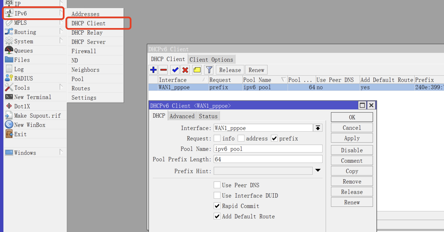Click the funnel filter icon
The height and width of the screenshot is (232, 444).
click(x=209, y=70)
